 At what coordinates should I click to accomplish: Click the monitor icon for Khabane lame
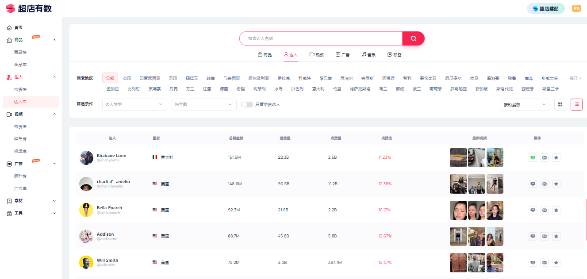click(x=533, y=157)
